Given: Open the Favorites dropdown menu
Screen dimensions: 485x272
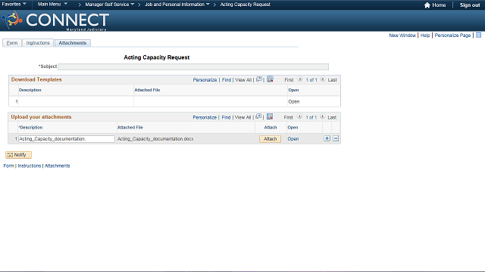Looking at the screenshot, I should coord(14,5).
